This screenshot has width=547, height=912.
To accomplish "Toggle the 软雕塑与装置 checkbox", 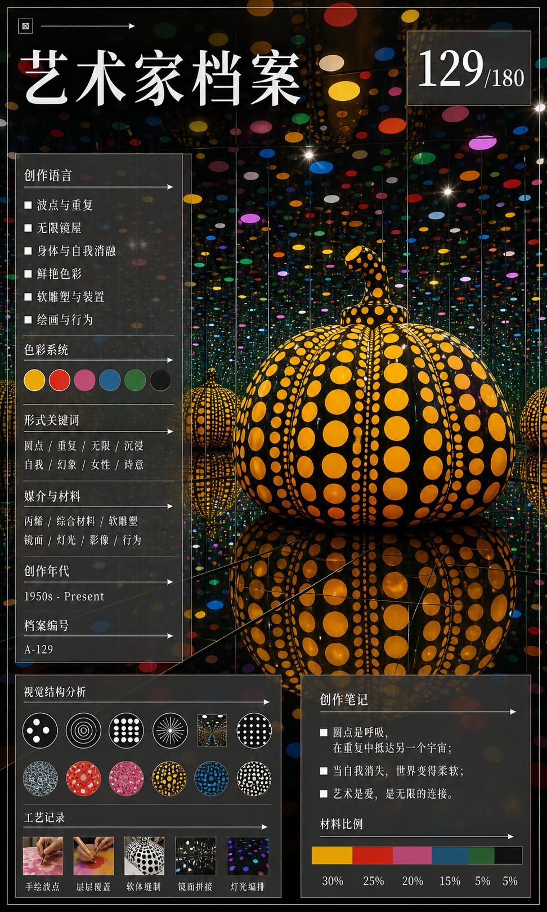I will tap(28, 297).
